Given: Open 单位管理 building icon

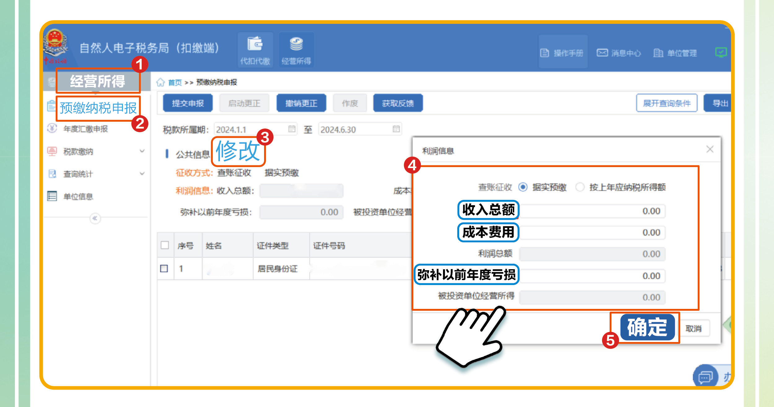Looking at the screenshot, I should coord(658,53).
